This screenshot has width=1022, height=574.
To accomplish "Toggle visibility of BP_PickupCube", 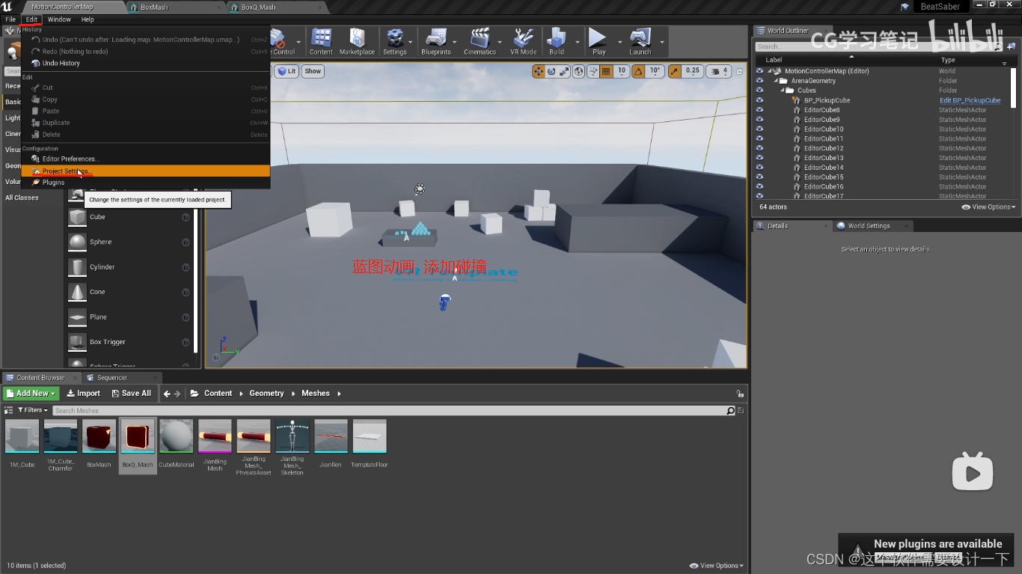I will click(x=760, y=100).
